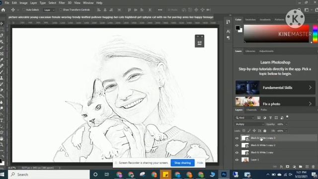Viewport: 318px width, 179px height.
Task: Open the File menu
Action: [x=7, y=3]
